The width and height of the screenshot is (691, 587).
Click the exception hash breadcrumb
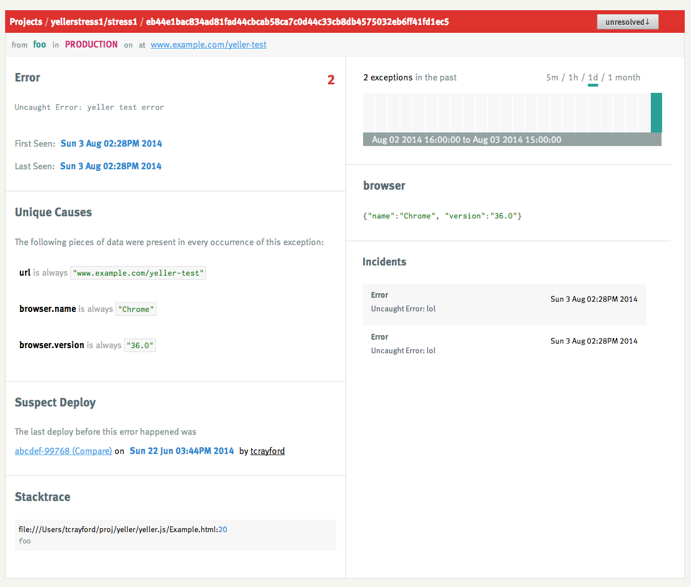pos(297,22)
